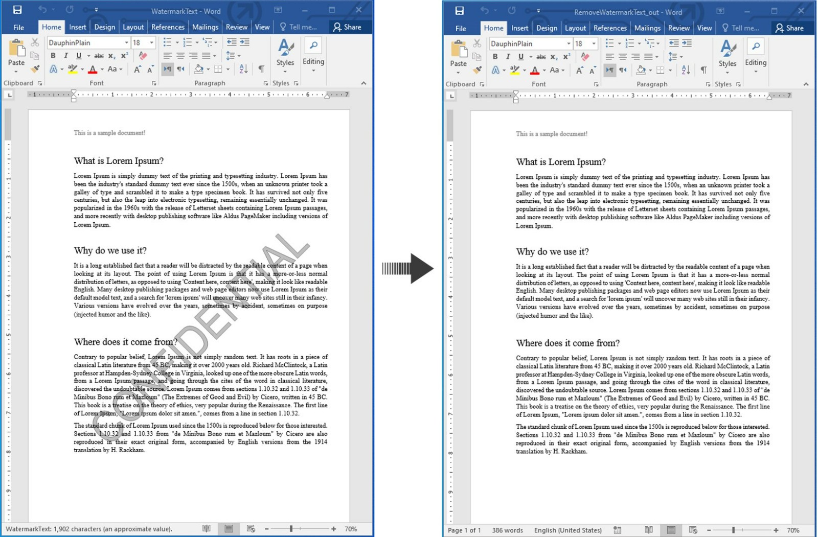The height and width of the screenshot is (537, 818).
Task: Click Share button in WatermarkText window
Action: tap(347, 27)
